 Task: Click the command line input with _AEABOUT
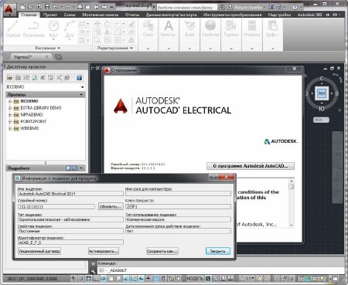pyautogui.click(x=220, y=270)
